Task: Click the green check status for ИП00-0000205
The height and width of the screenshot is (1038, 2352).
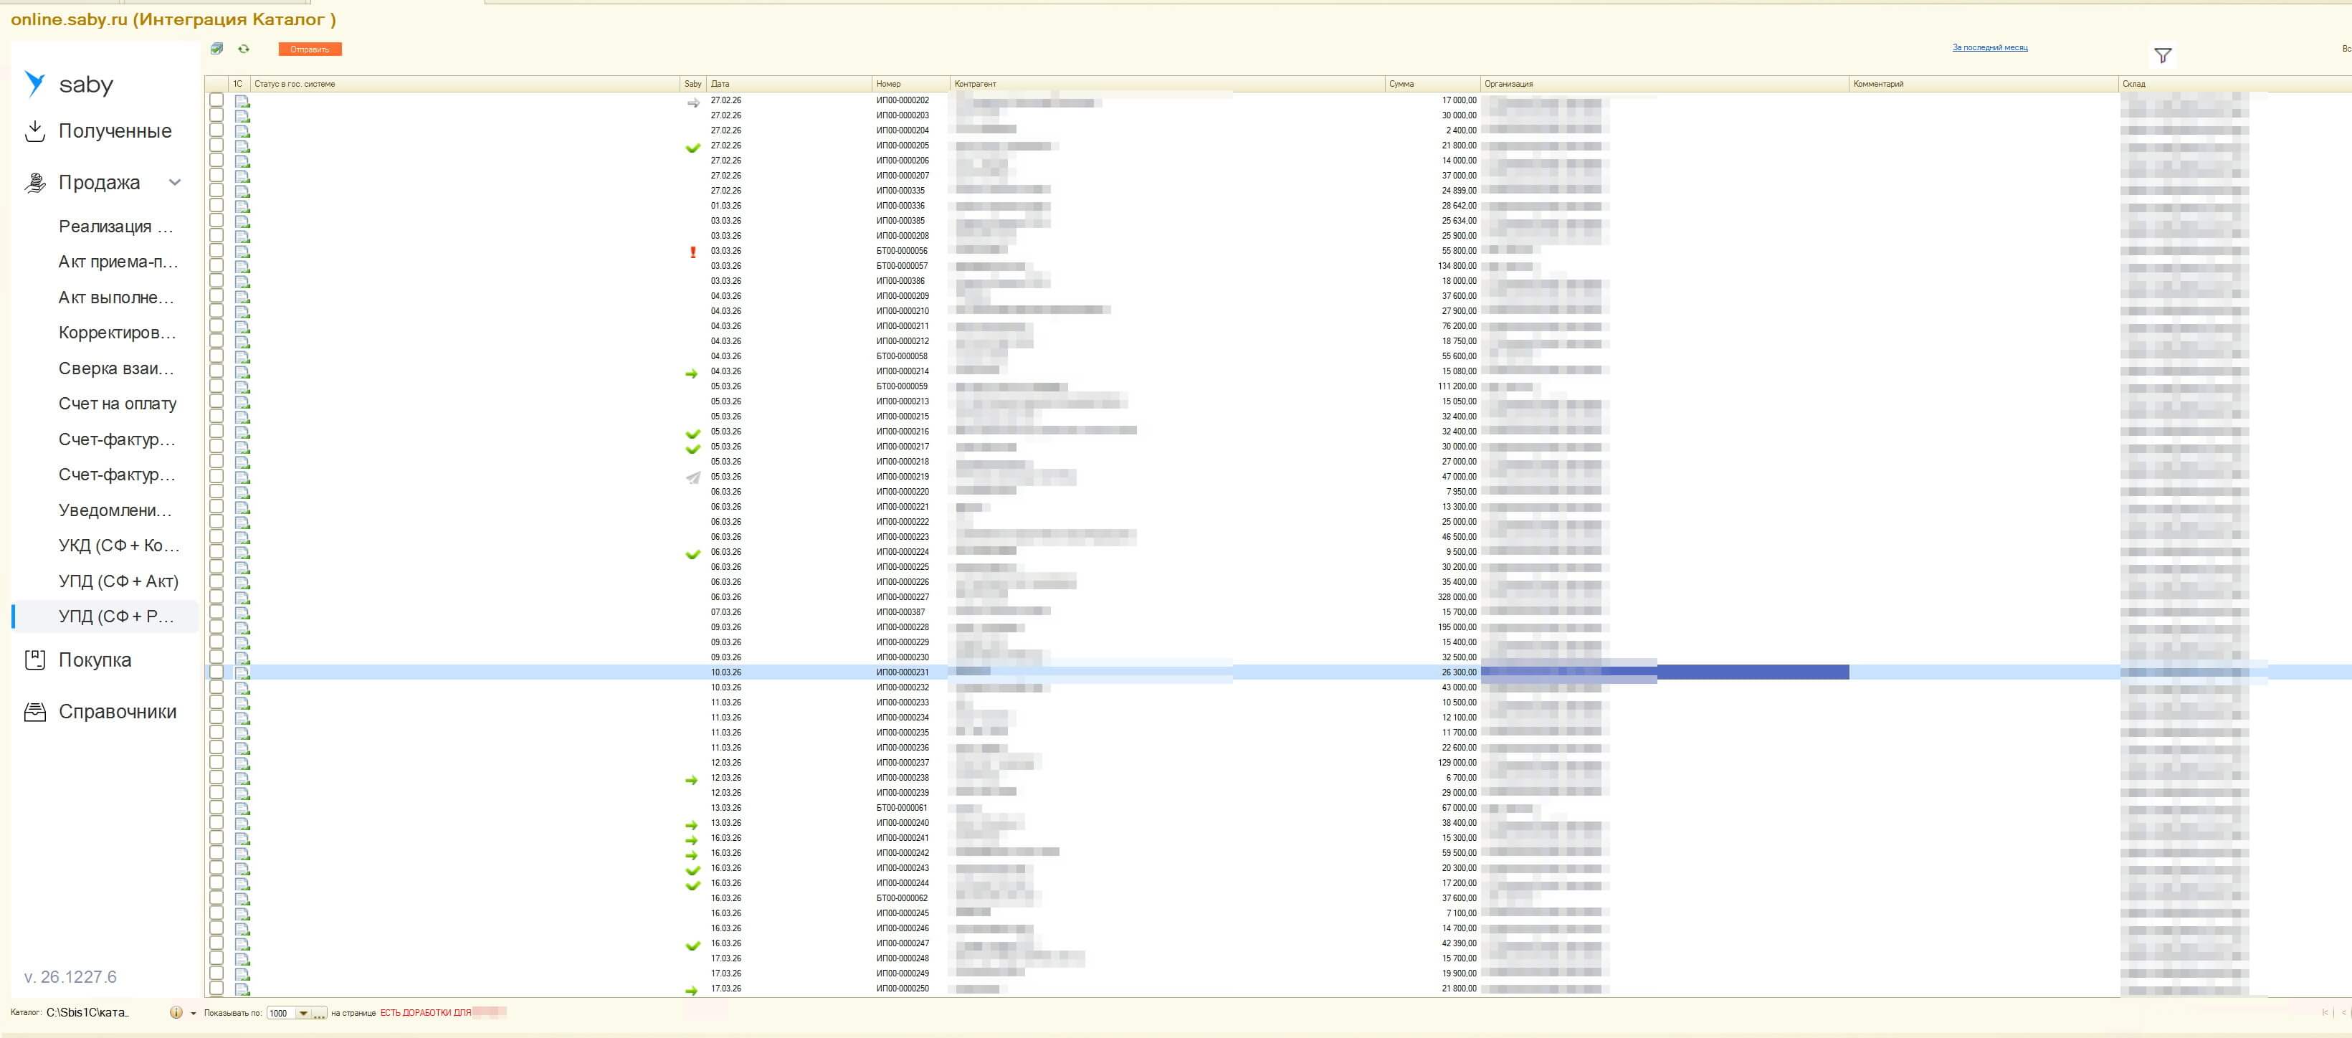Action: 693,147
